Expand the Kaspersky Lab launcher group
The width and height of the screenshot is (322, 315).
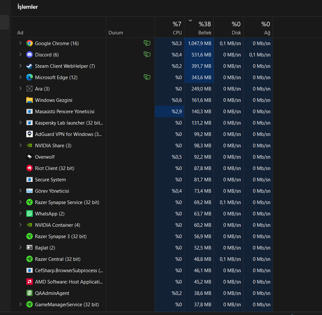pyautogui.click(x=20, y=123)
